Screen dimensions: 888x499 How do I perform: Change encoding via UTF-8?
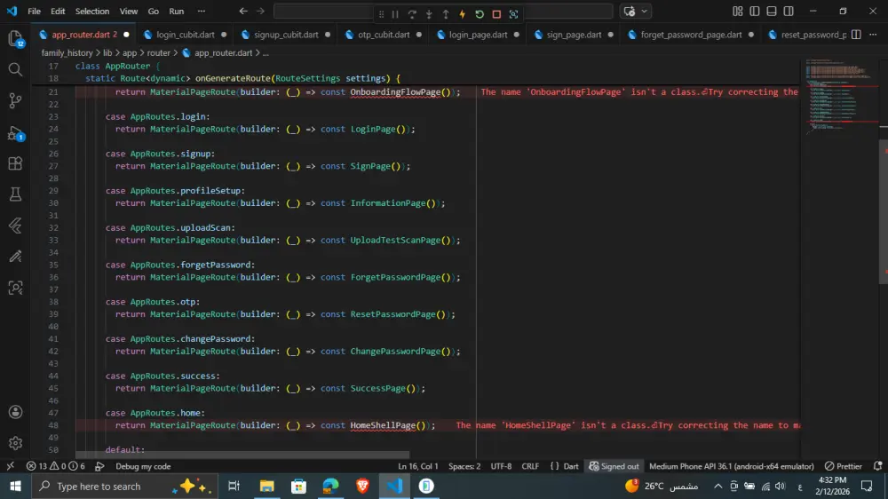(501, 466)
